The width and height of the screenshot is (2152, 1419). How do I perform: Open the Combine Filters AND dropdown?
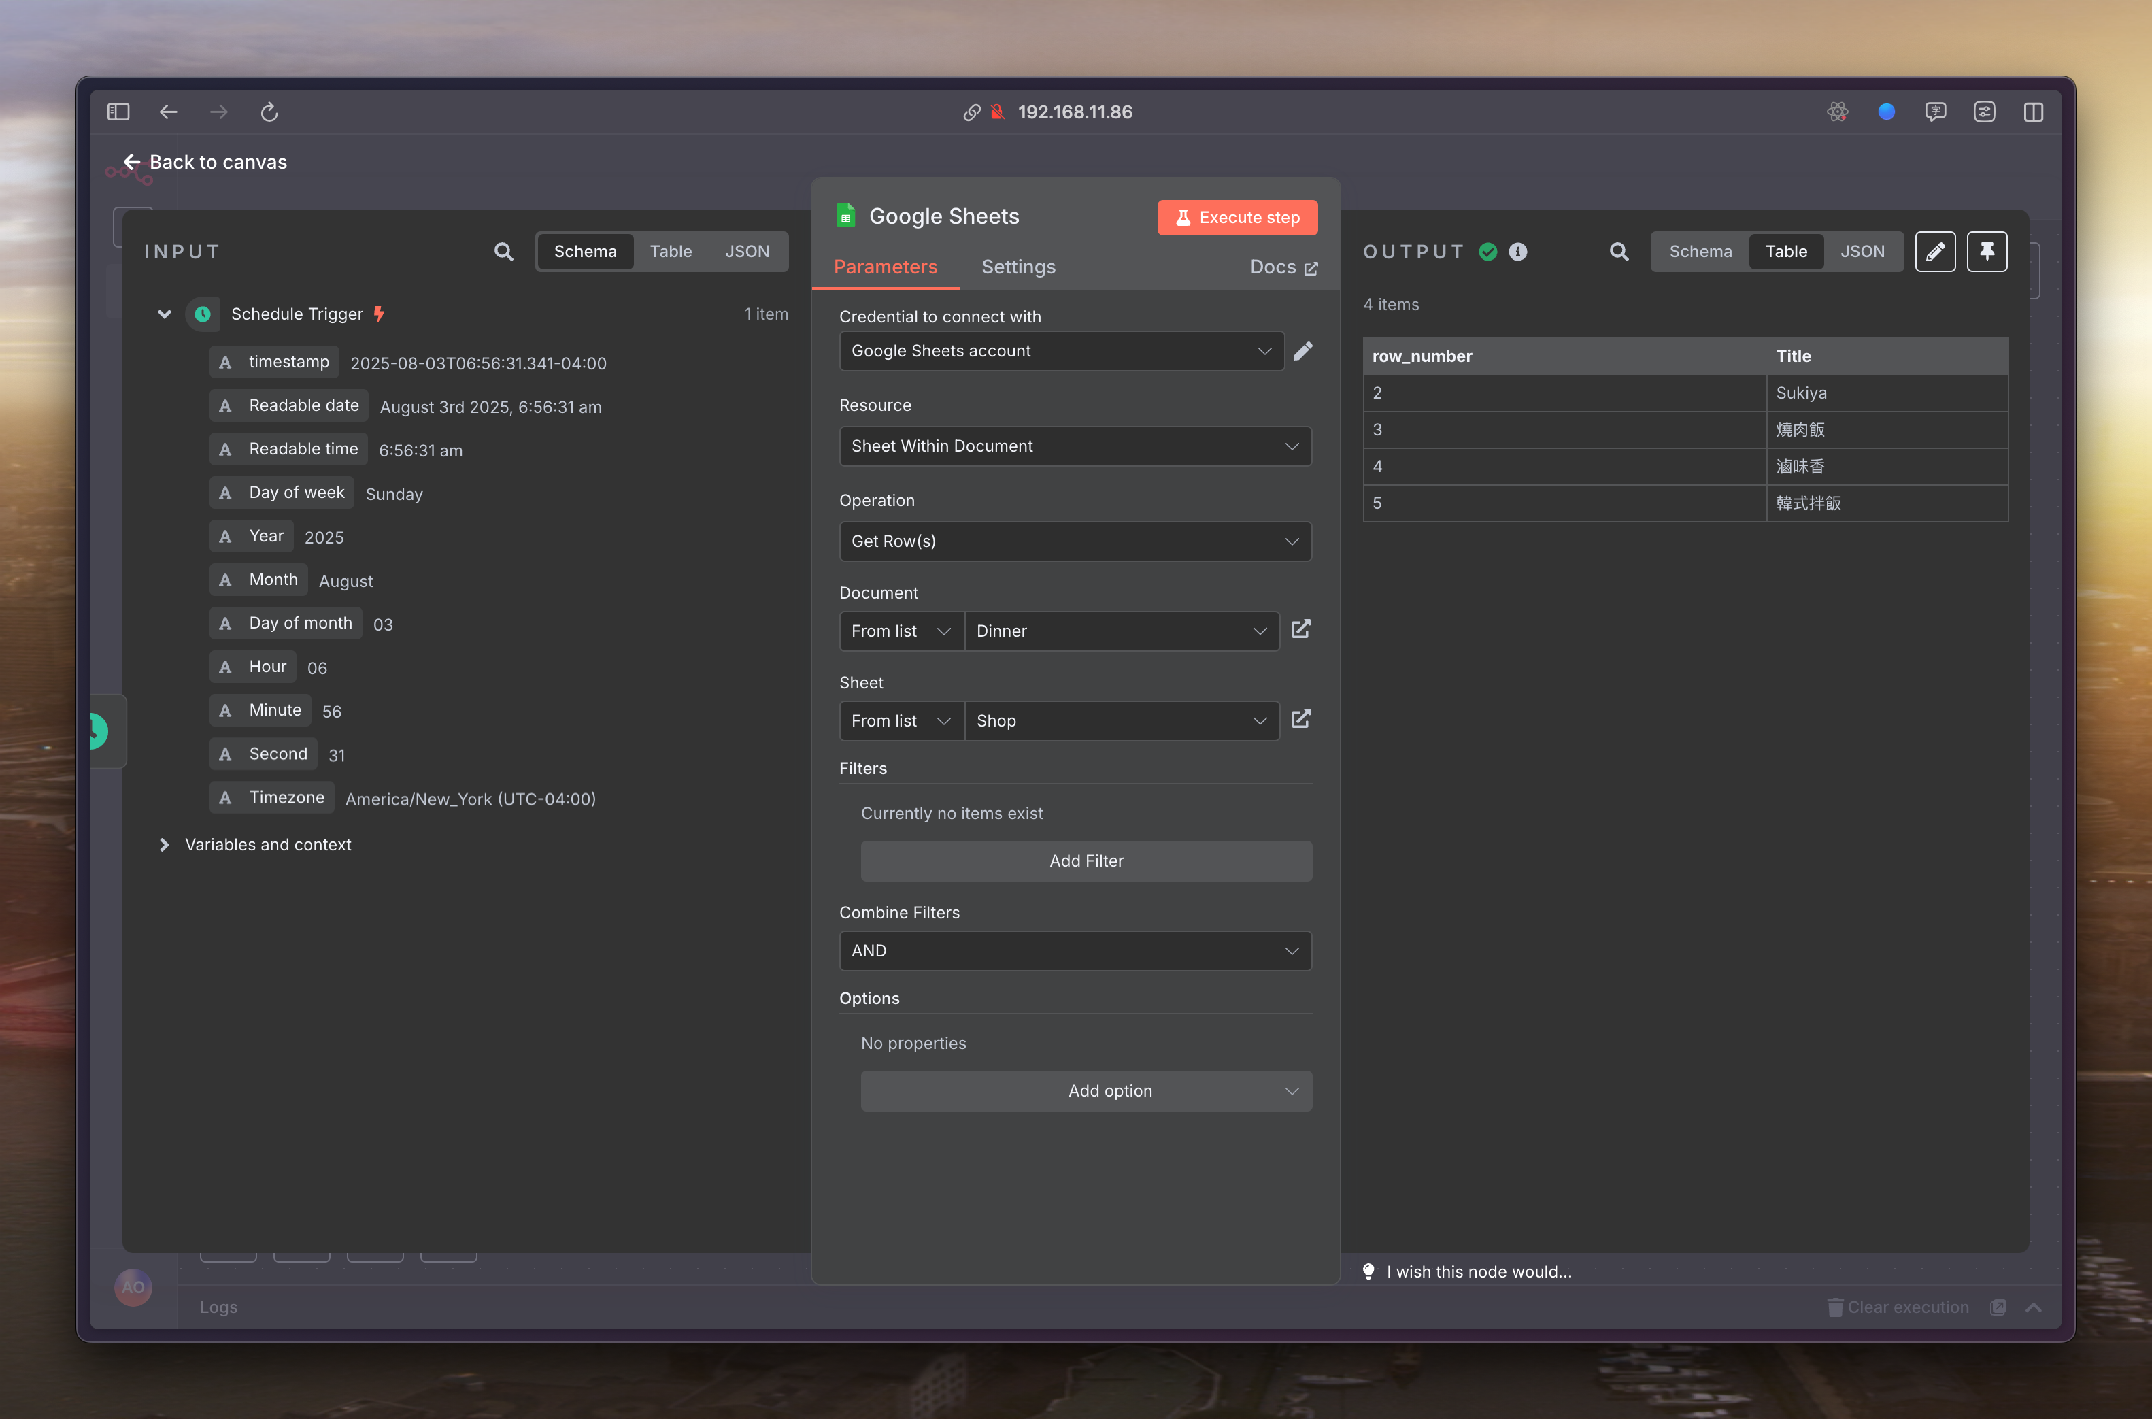click(1075, 950)
